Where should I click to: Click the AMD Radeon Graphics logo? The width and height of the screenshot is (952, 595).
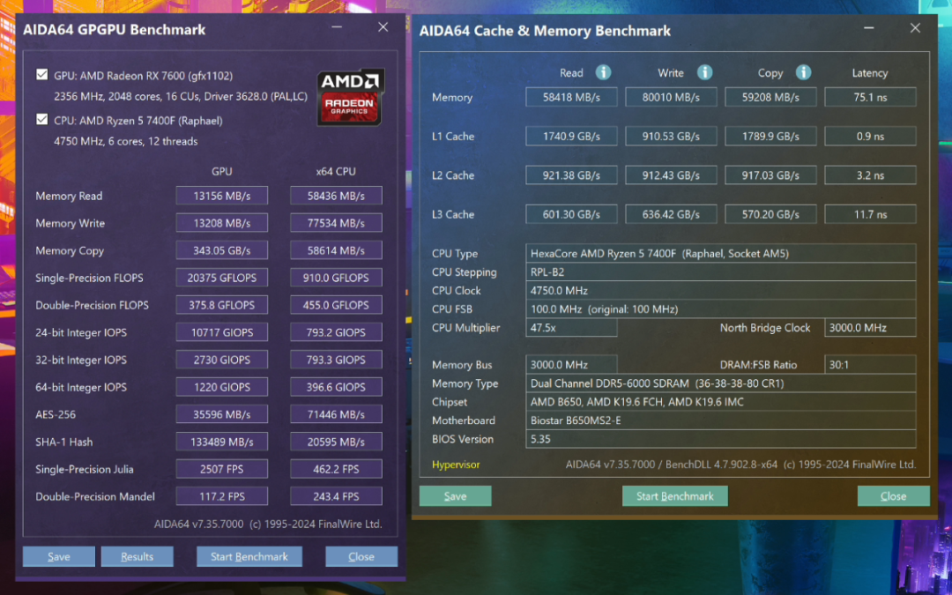pos(350,98)
